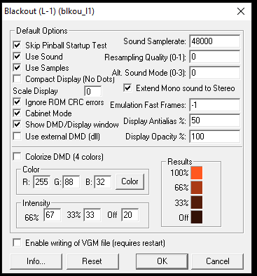The height and width of the screenshot is (276, 257).
Task: Click the Display Antialias % field
Action: pyautogui.click(x=214, y=120)
